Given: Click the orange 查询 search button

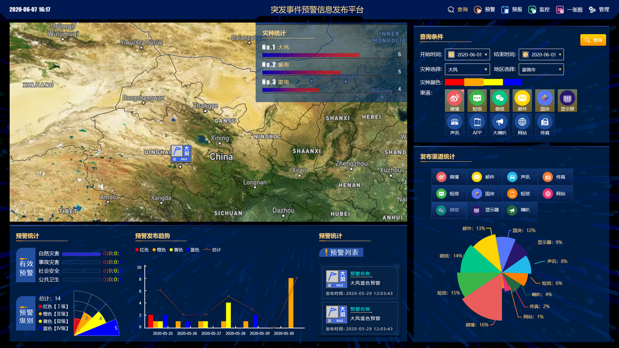Looking at the screenshot, I should (593, 40).
